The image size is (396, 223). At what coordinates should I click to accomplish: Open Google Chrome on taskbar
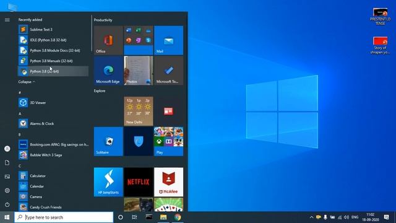[x=178, y=217]
